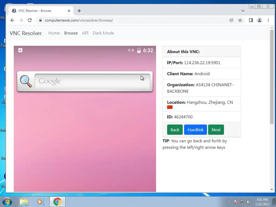Image resolution: width=276 pixels, height=207 pixels.
Task: Open Windows Media Player from taskbar
Action: click(40, 202)
